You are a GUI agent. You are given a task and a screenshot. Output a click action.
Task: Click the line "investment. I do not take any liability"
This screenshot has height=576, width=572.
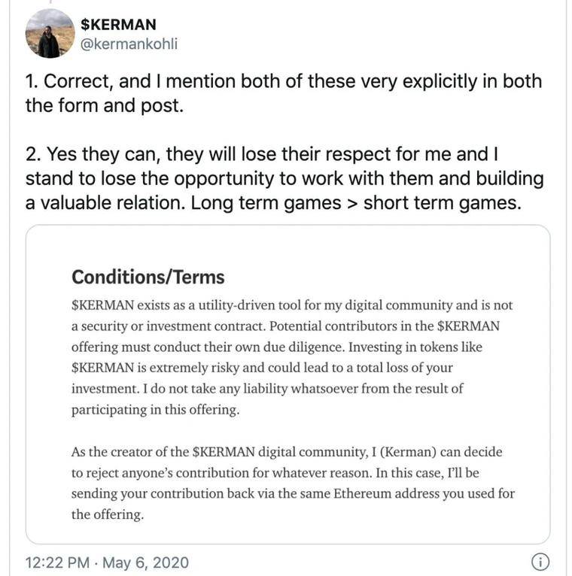pyautogui.click(x=267, y=389)
